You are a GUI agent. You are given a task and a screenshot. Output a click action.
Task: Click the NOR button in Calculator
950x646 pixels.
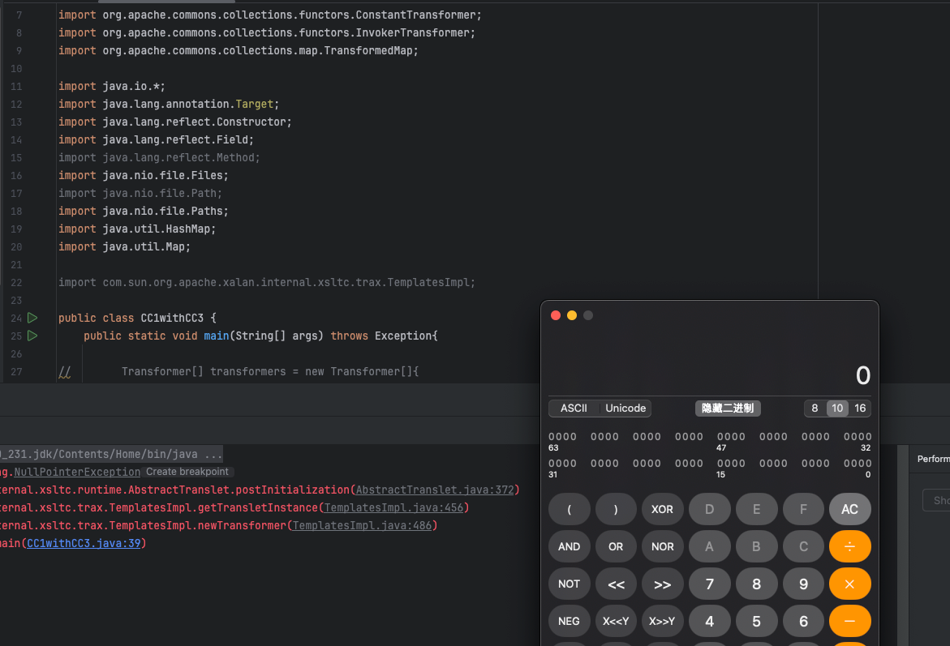tap(662, 546)
